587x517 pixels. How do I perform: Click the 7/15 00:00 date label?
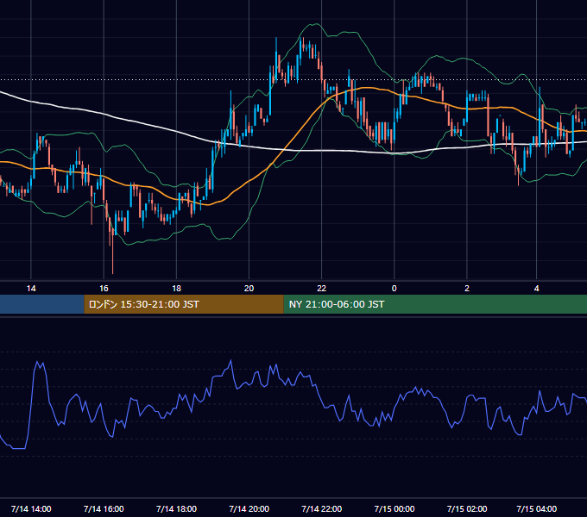pos(394,508)
